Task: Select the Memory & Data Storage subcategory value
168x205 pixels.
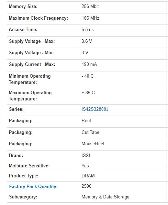Action: (x=105, y=197)
